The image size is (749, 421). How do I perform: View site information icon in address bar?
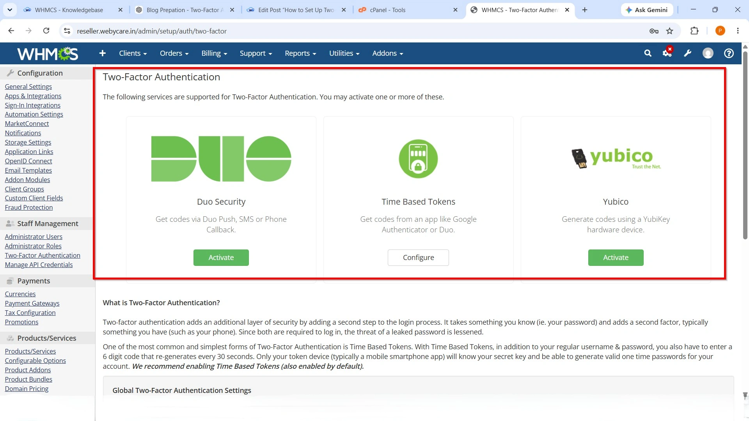pyautogui.click(x=67, y=31)
